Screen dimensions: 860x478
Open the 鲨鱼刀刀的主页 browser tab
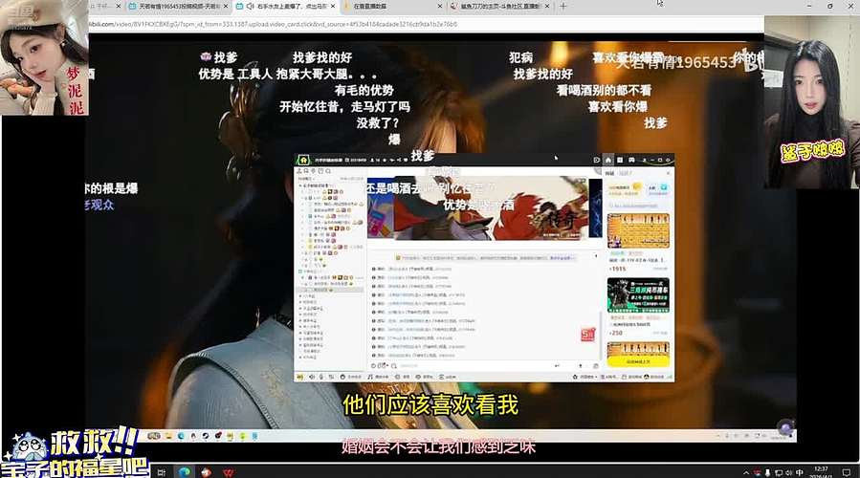point(499,6)
